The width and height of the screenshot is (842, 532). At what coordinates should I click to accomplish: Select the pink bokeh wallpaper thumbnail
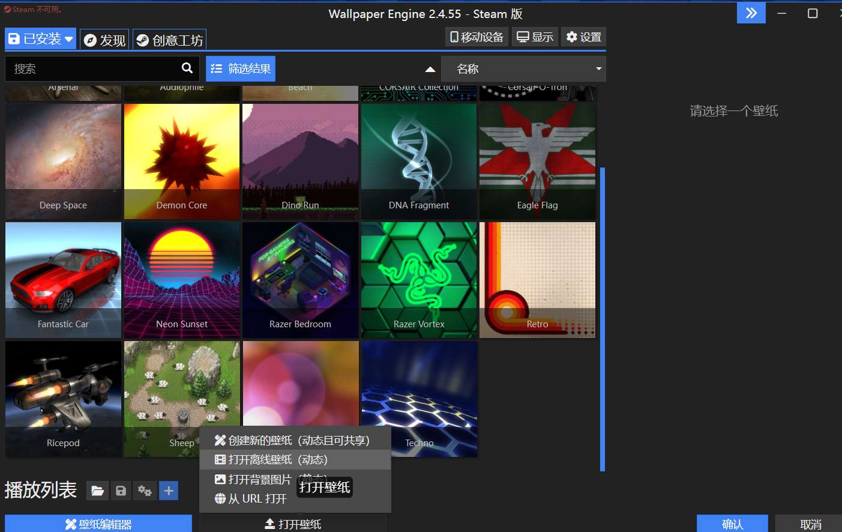300,383
